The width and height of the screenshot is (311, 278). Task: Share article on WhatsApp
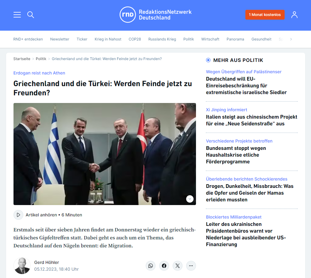151,266
